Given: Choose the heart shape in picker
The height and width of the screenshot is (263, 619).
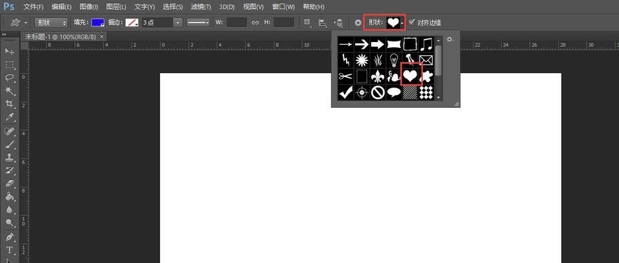Looking at the screenshot, I should click(x=410, y=76).
